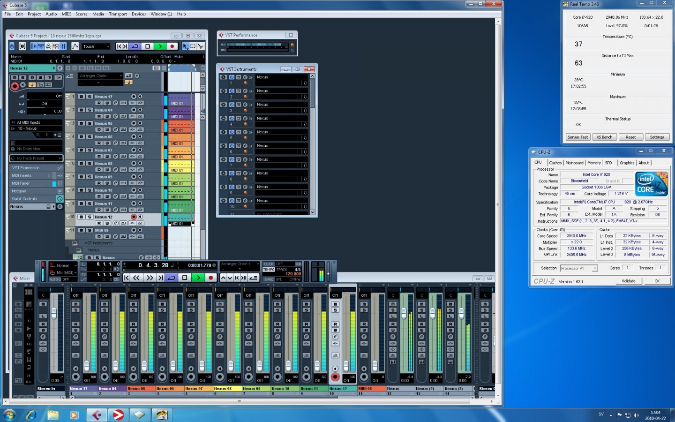The width and height of the screenshot is (675, 422).
Task: Open Mix (MIDI) cycle record mode dropdown
Action: 63,272
